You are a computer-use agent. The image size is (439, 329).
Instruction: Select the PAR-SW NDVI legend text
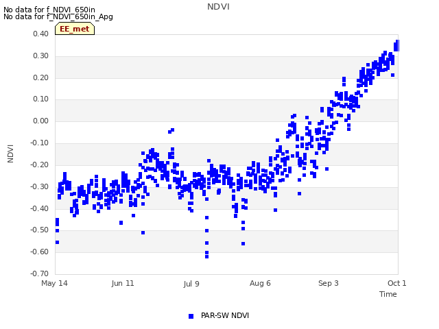coord(225,315)
